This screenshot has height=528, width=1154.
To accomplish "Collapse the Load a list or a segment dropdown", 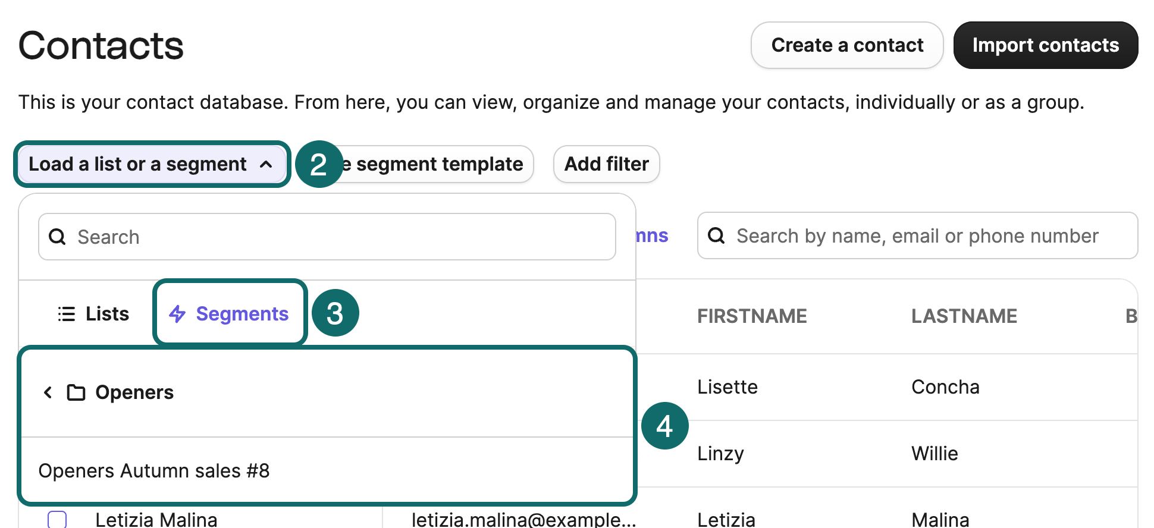I will (152, 164).
